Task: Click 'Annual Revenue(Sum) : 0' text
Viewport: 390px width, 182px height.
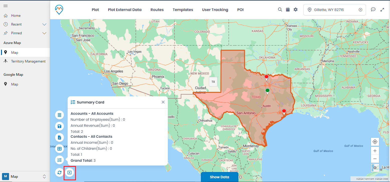Action: click(x=93, y=125)
